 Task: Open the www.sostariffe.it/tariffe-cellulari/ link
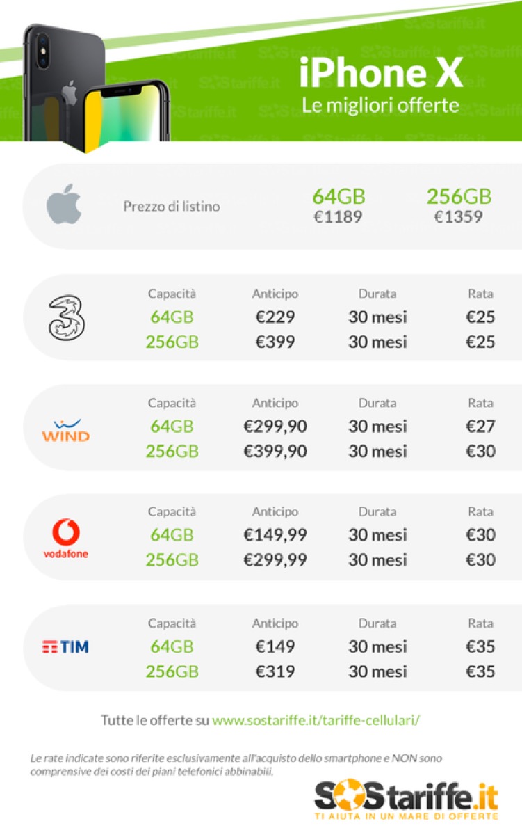(316, 720)
